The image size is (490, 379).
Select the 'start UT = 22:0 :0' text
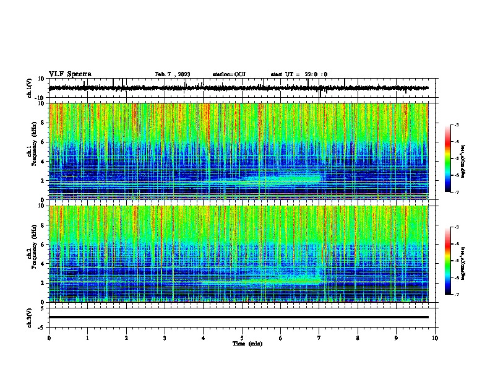(x=299, y=74)
